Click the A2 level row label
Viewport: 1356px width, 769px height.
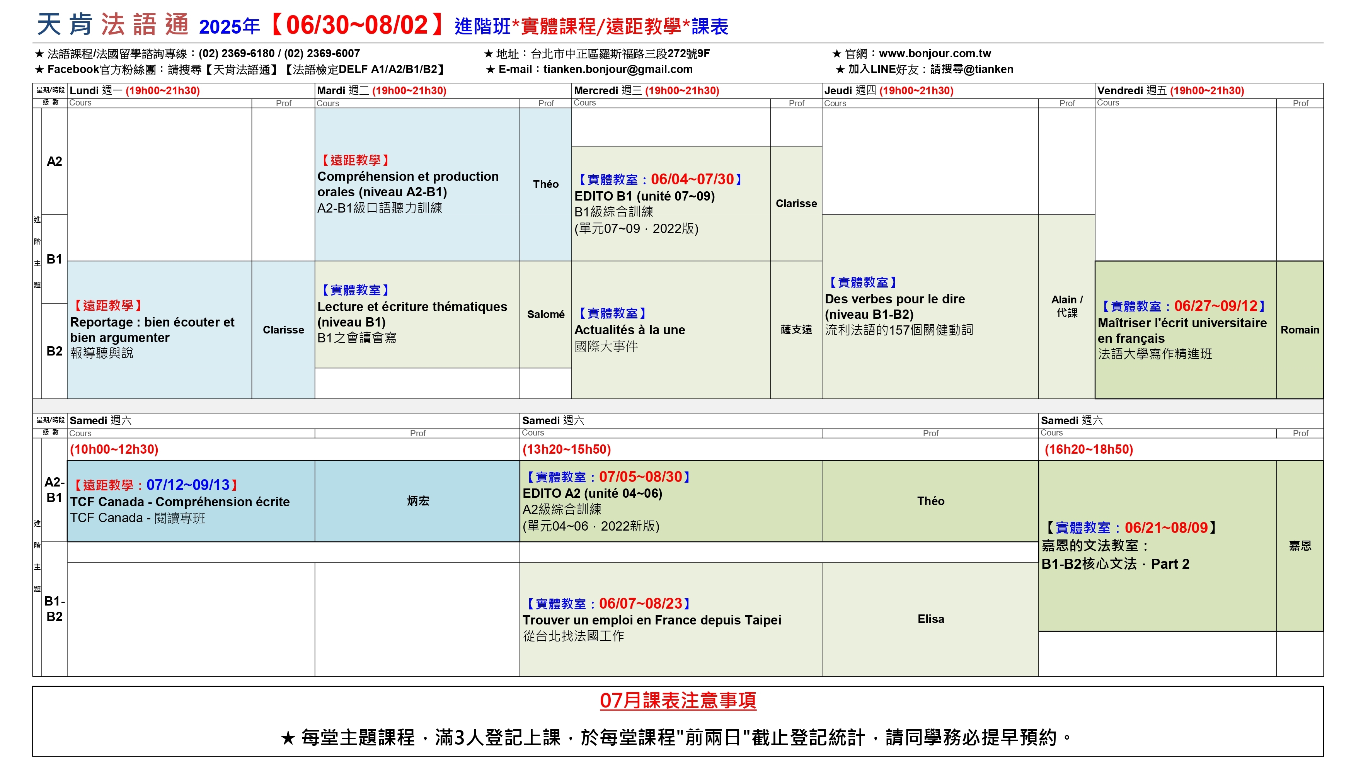55,161
